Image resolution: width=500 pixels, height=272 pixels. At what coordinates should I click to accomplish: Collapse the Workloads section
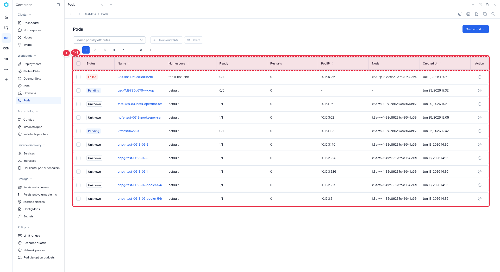(27, 56)
